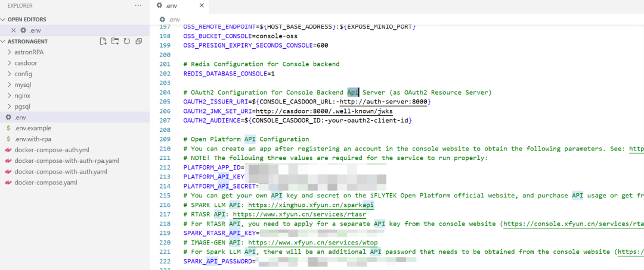Click docker icon of docker-compose.yaml

click(8, 183)
